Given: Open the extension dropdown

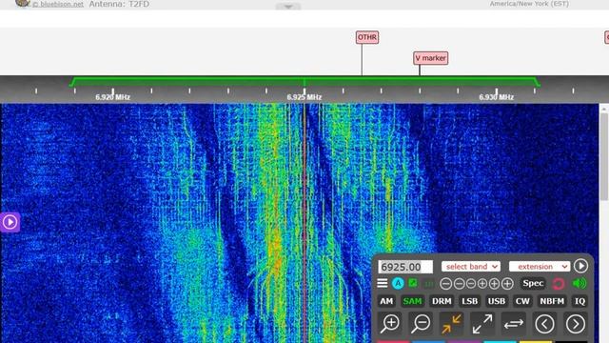Looking at the screenshot, I should (540, 267).
